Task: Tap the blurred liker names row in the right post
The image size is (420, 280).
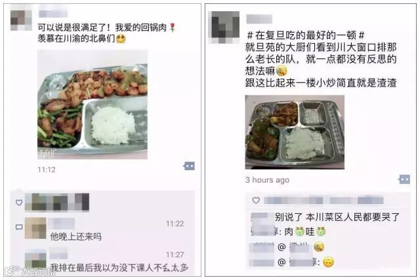Action: (x=324, y=200)
